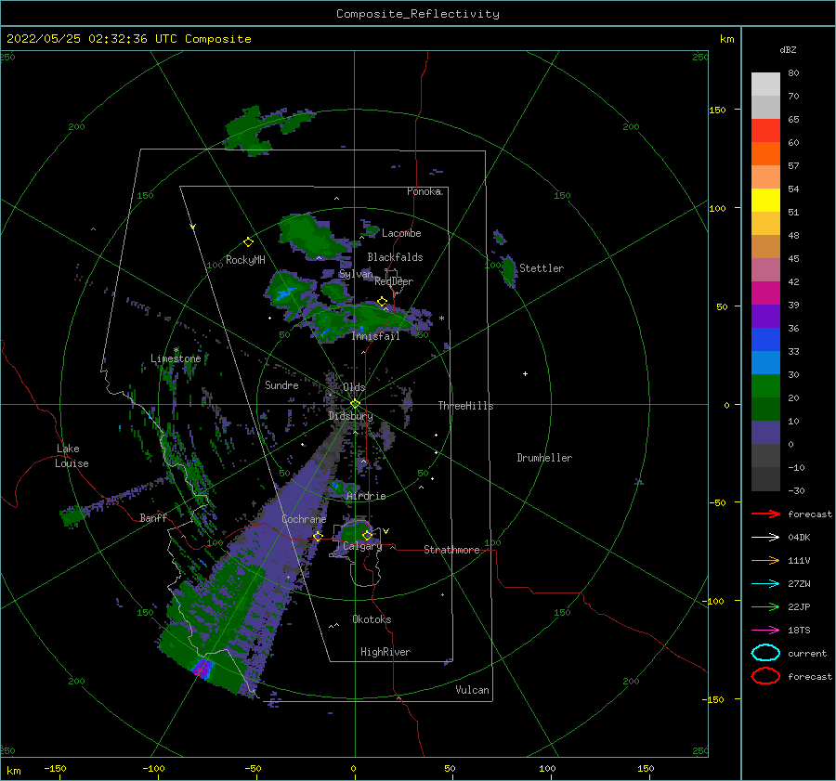
Task: Click the red forecast arrow legend icon
Action: (x=765, y=514)
